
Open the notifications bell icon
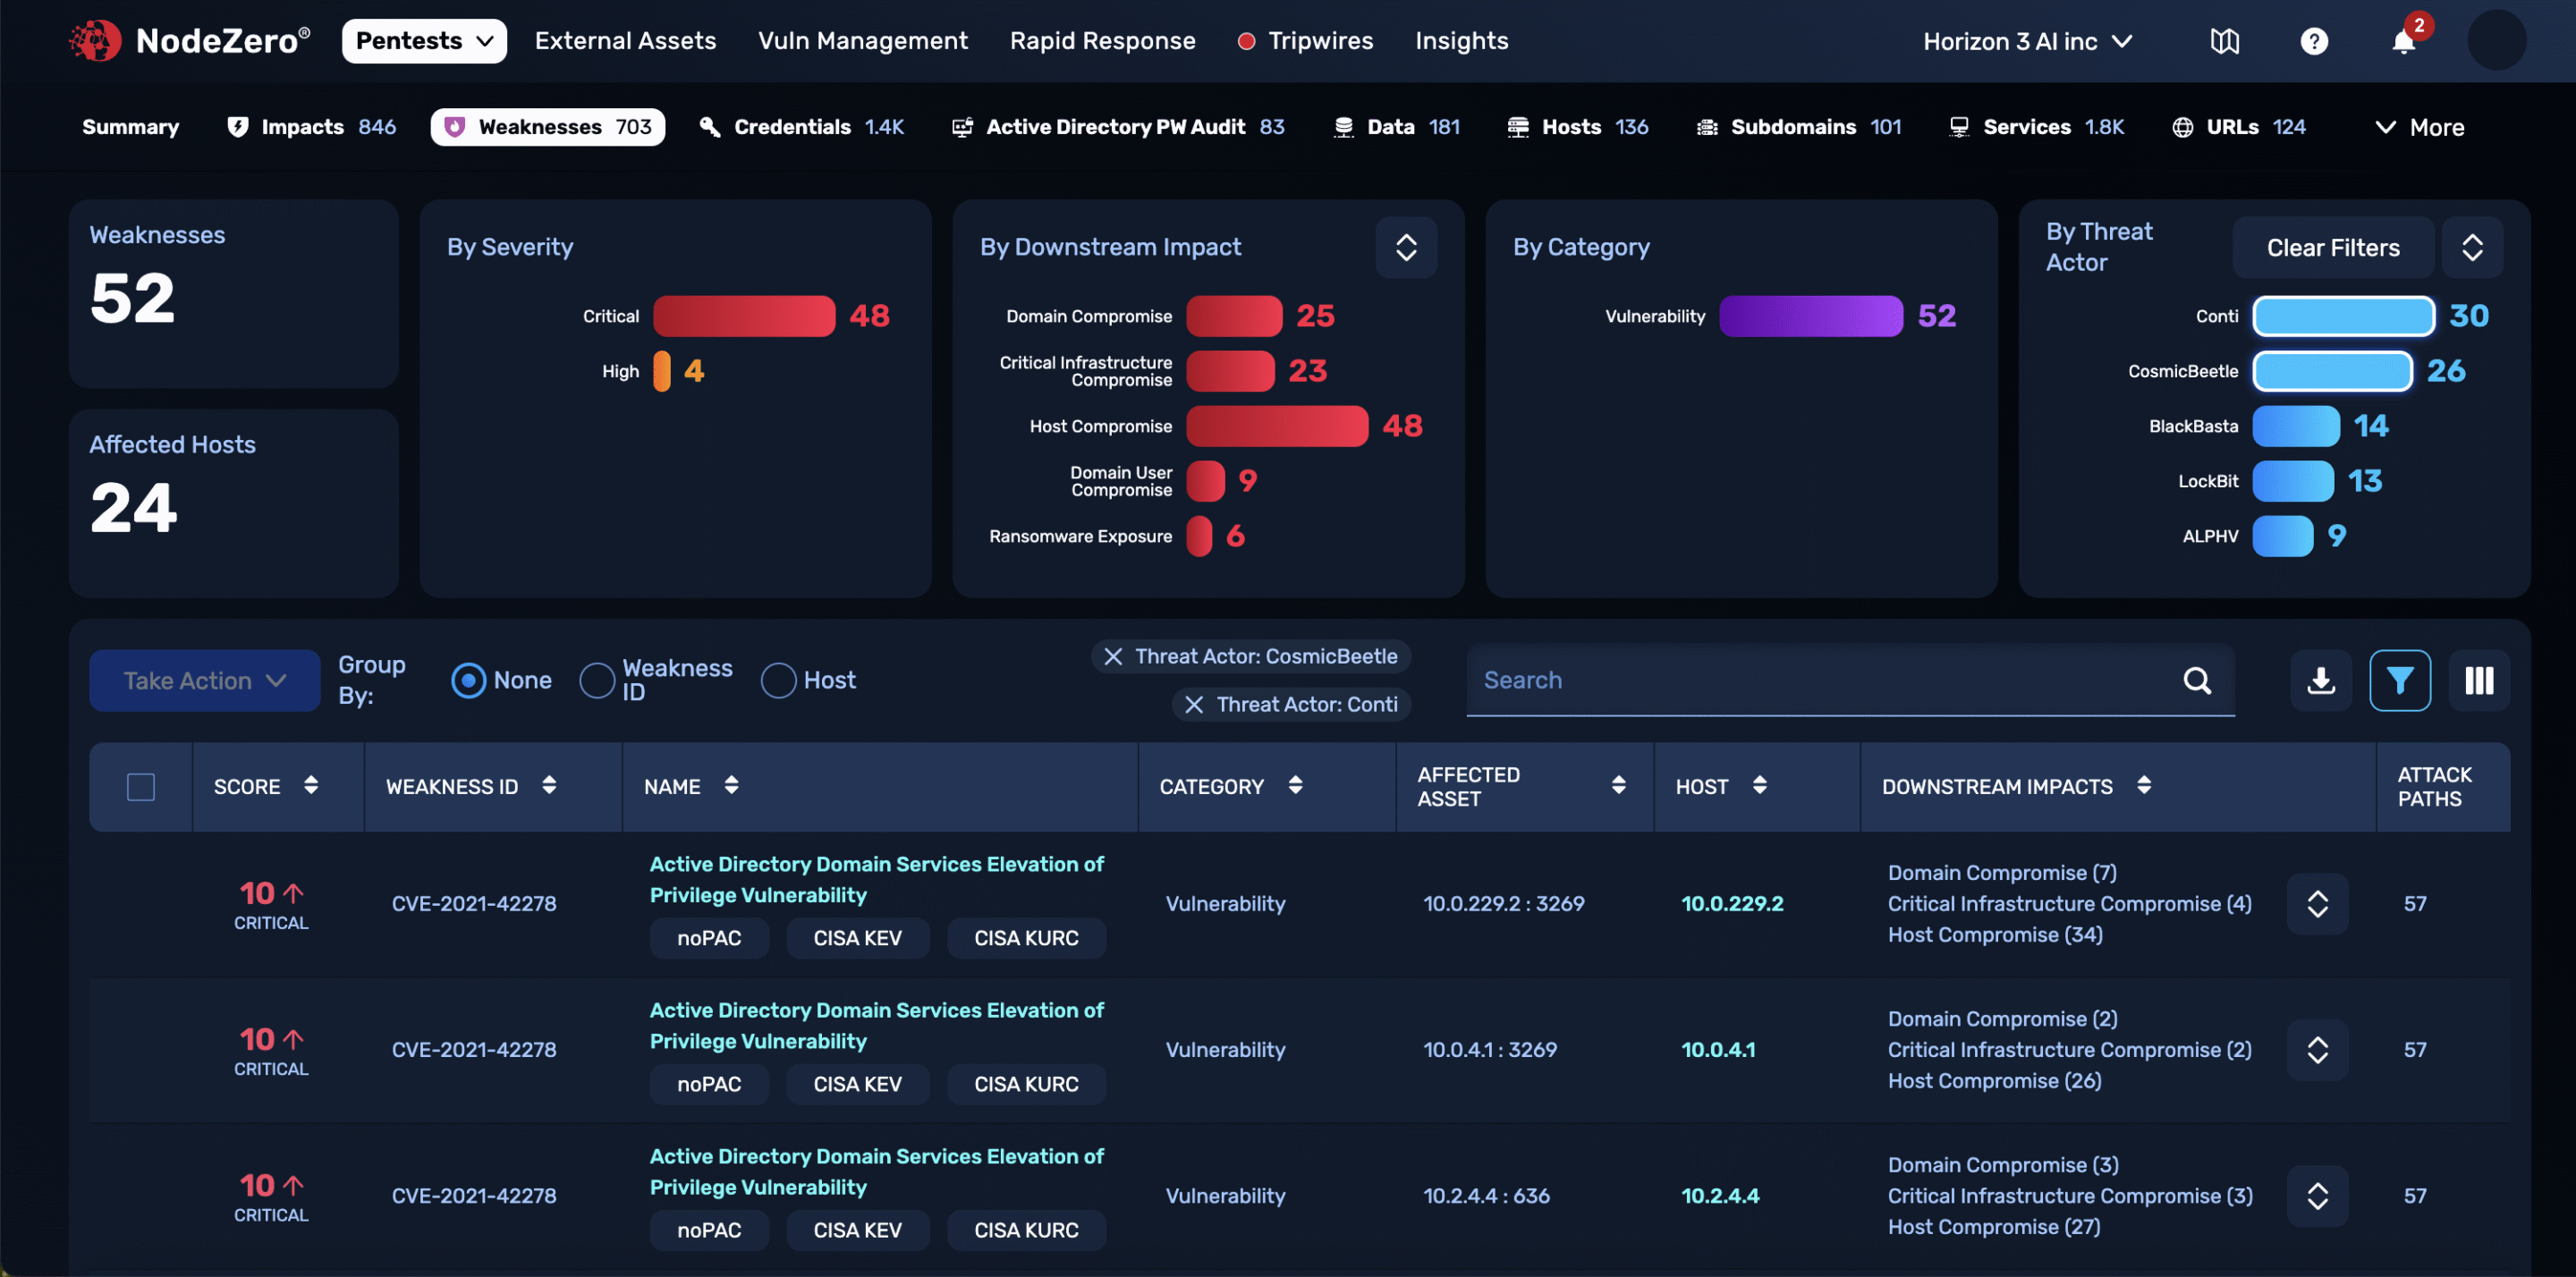2403,41
